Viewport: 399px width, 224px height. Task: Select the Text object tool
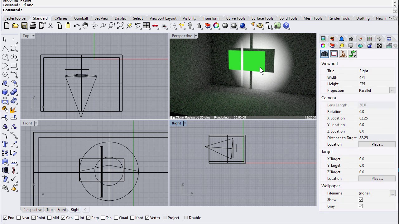coord(5,144)
